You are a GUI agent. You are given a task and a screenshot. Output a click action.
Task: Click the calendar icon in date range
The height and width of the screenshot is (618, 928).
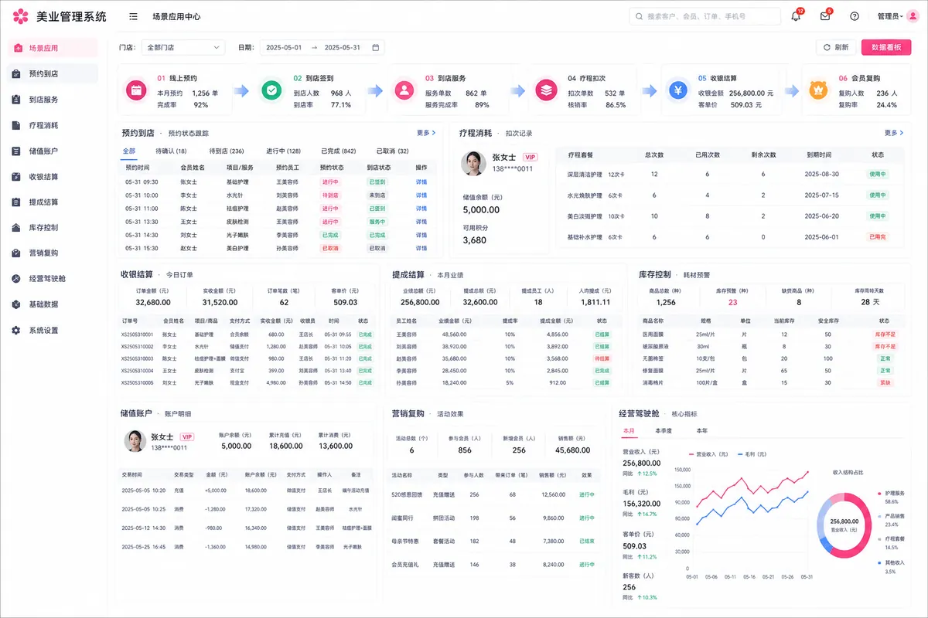click(x=376, y=47)
